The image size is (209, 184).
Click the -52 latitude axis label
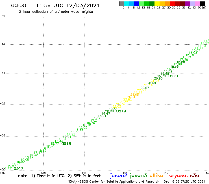(x=3, y=44)
